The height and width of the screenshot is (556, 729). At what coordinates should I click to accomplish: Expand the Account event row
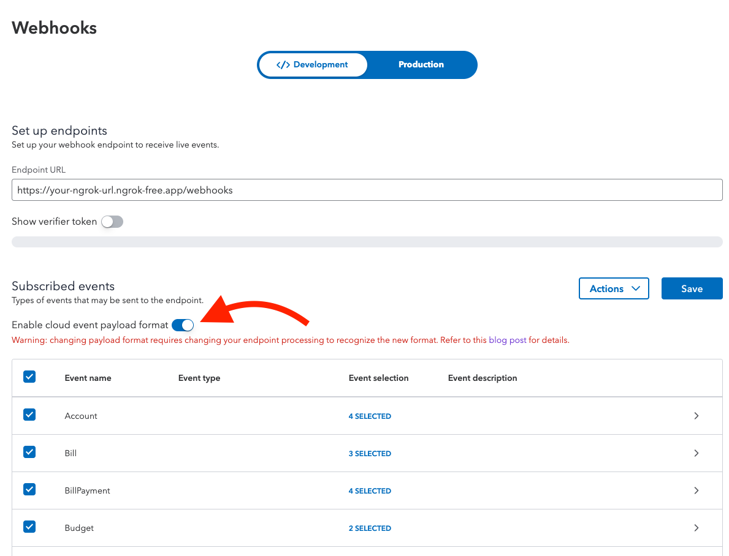coord(697,416)
